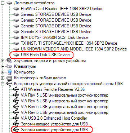
Task: Collapse the Дисковые устройства category
Action: pyautogui.click(x=3, y=3)
